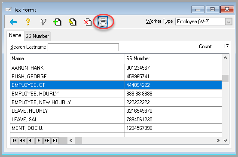Sort by the SS Number column header
The height and width of the screenshot is (157, 238).
173,58
